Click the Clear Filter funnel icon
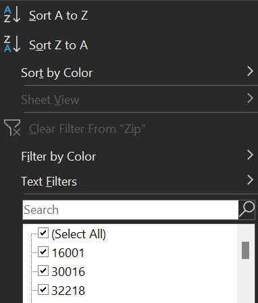 12,128
